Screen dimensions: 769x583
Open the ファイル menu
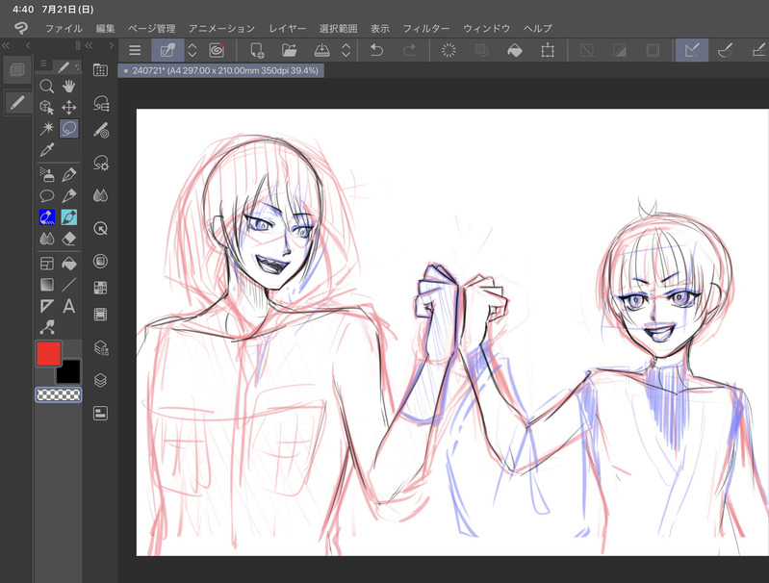coord(64,29)
